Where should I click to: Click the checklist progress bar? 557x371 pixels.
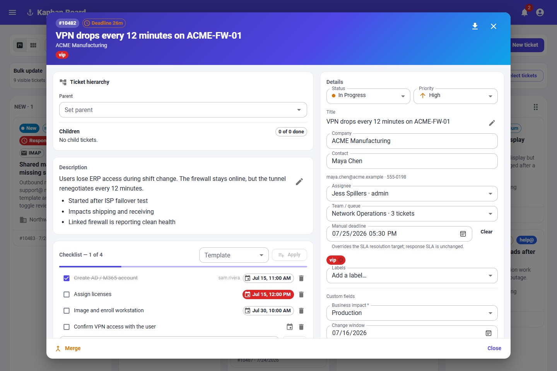183,267
